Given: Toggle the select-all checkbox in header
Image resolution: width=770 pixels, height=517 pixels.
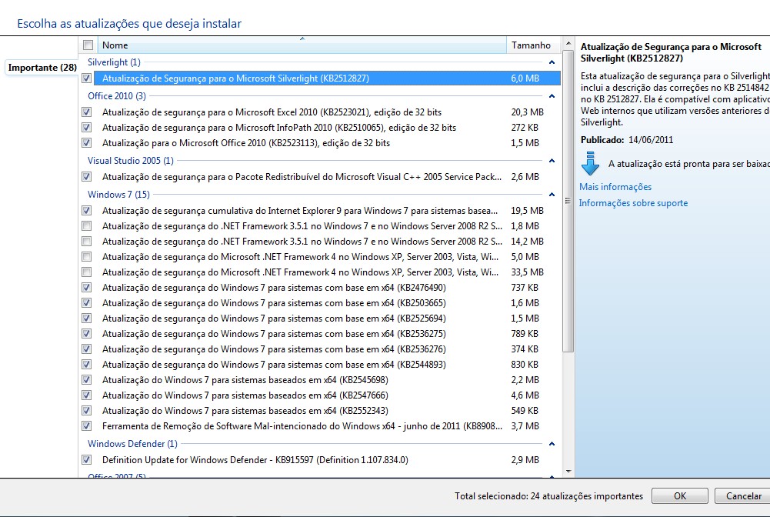Looking at the screenshot, I should click(x=87, y=45).
